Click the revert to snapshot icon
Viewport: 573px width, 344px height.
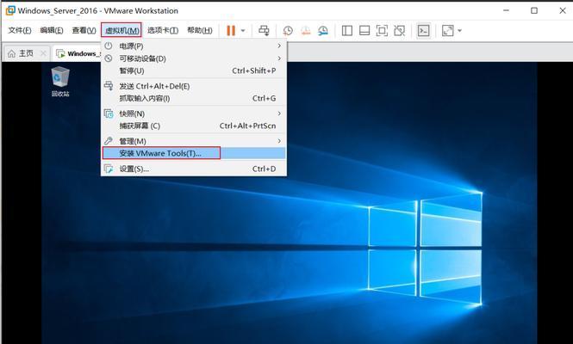(306, 31)
